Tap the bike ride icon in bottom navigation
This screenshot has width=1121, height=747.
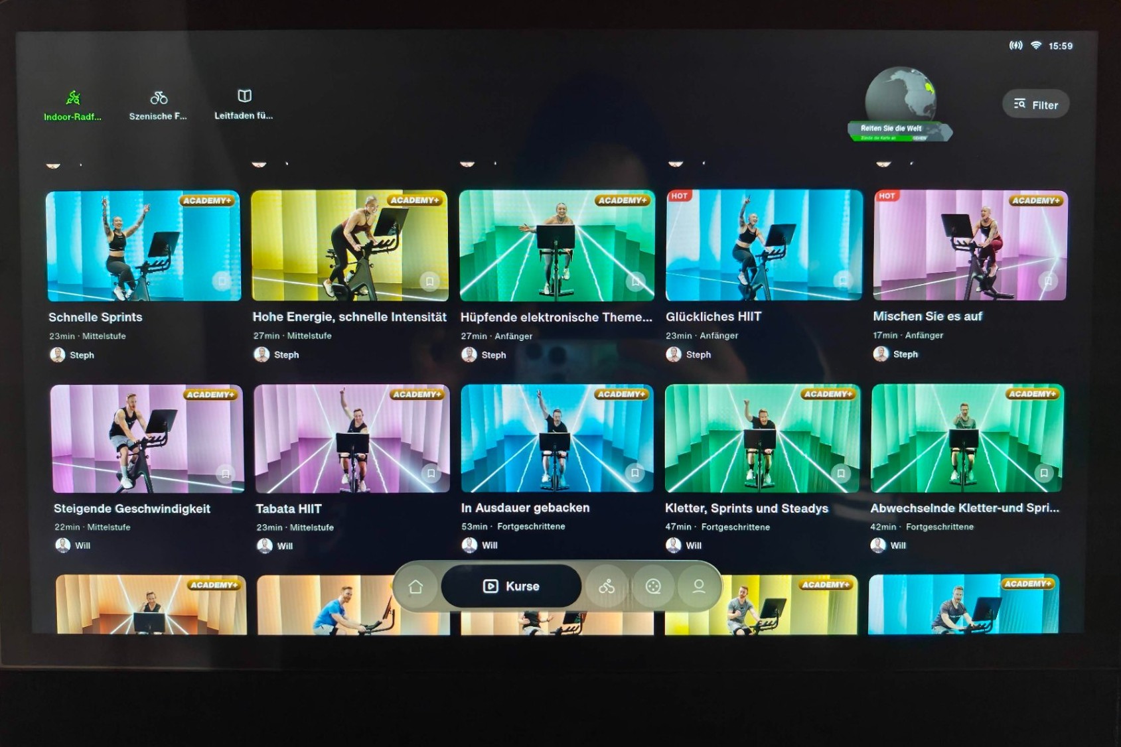(x=607, y=586)
